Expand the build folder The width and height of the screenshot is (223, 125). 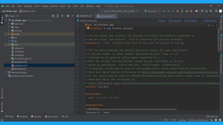(9, 34)
